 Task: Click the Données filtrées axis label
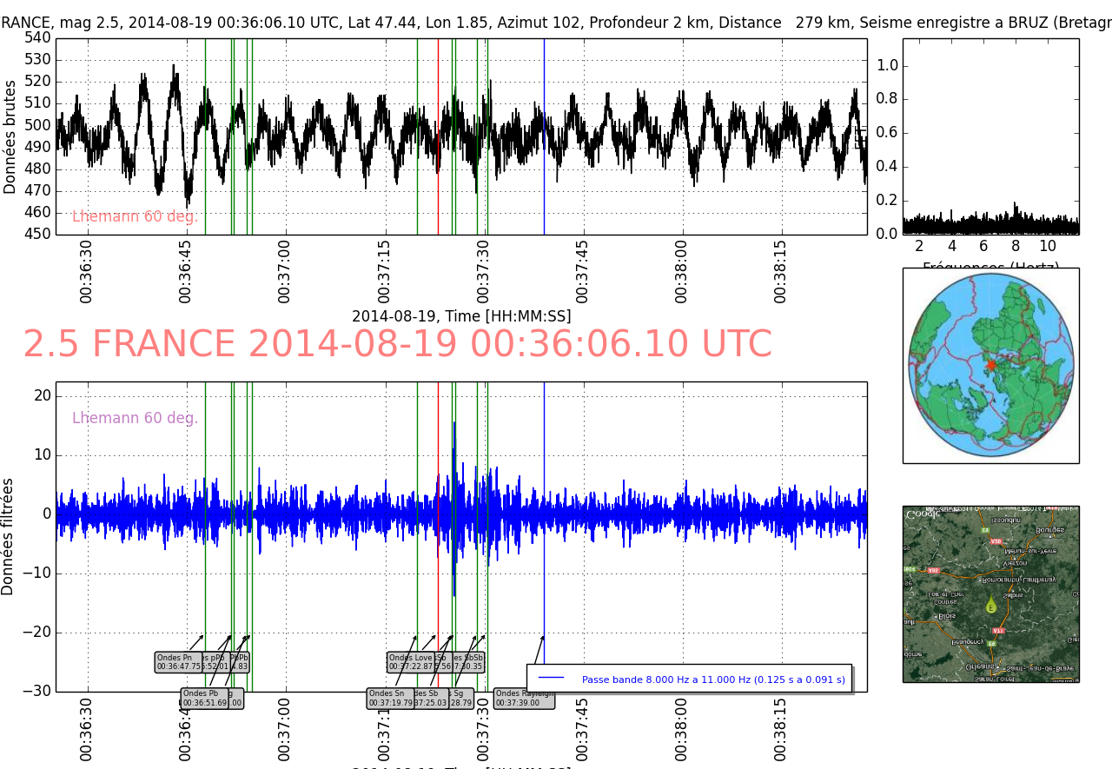point(9,536)
